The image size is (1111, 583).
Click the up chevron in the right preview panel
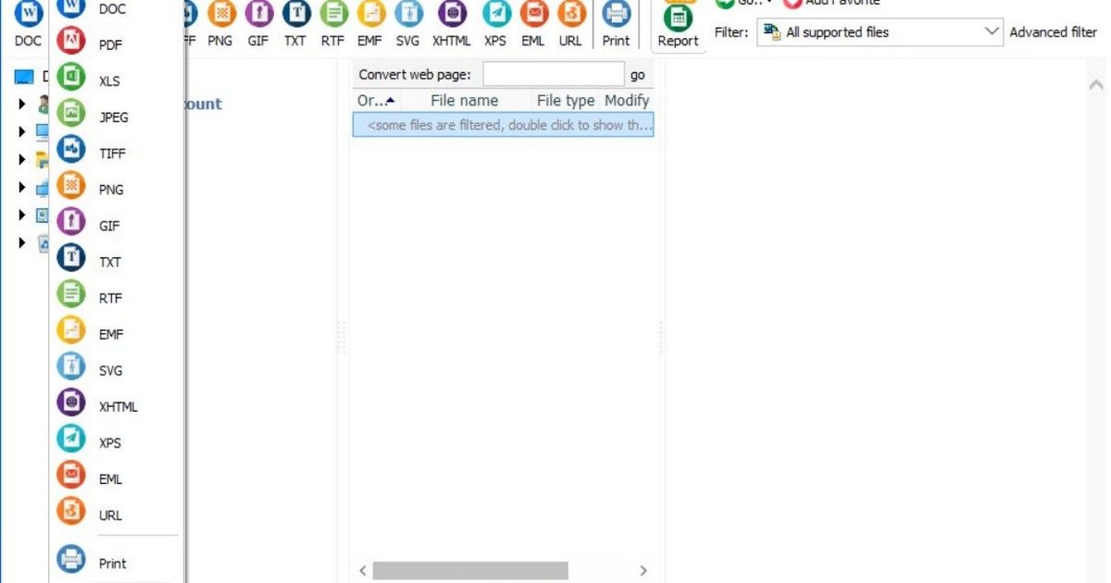[1097, 84]
